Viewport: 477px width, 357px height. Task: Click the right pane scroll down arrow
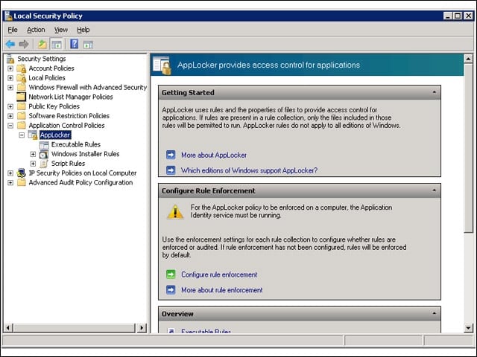tap(469, 328)
